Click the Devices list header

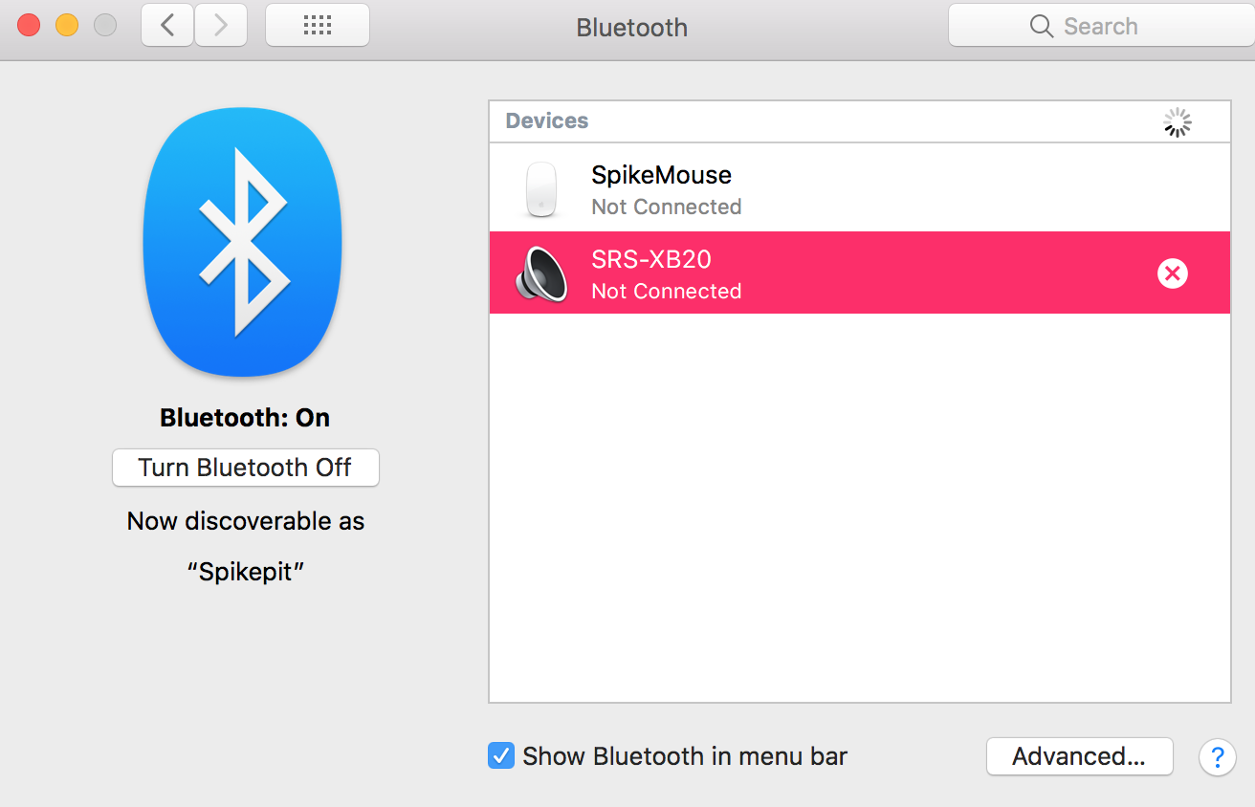tap(860, 121)
